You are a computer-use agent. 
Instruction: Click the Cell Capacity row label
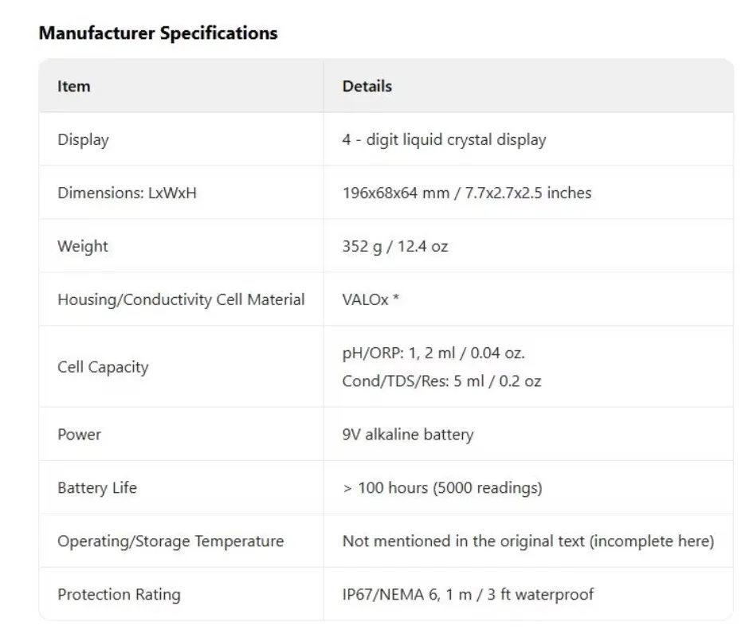point(103,367)
